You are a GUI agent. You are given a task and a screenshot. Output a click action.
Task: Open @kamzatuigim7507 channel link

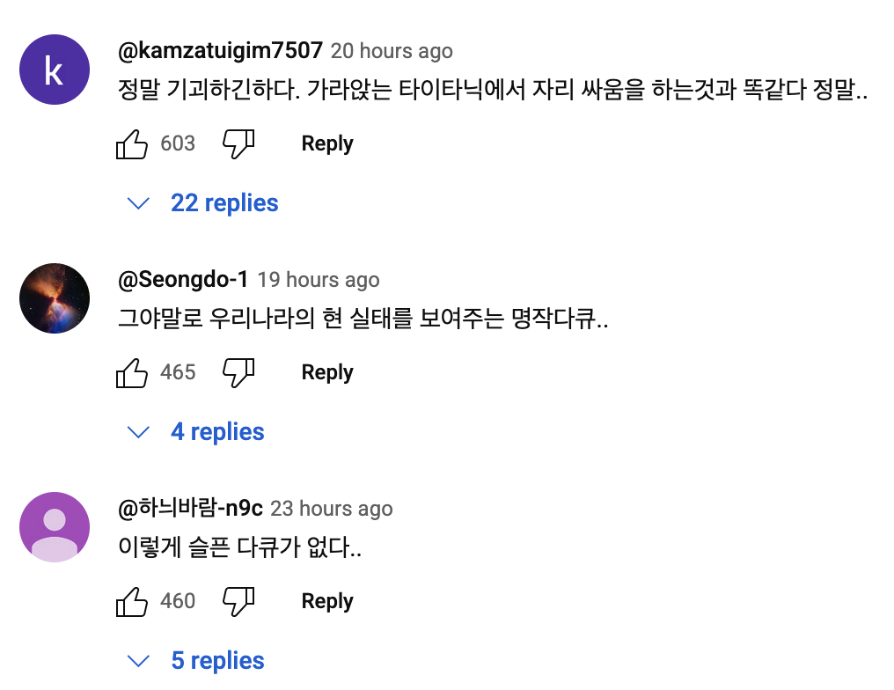point(220,51)
